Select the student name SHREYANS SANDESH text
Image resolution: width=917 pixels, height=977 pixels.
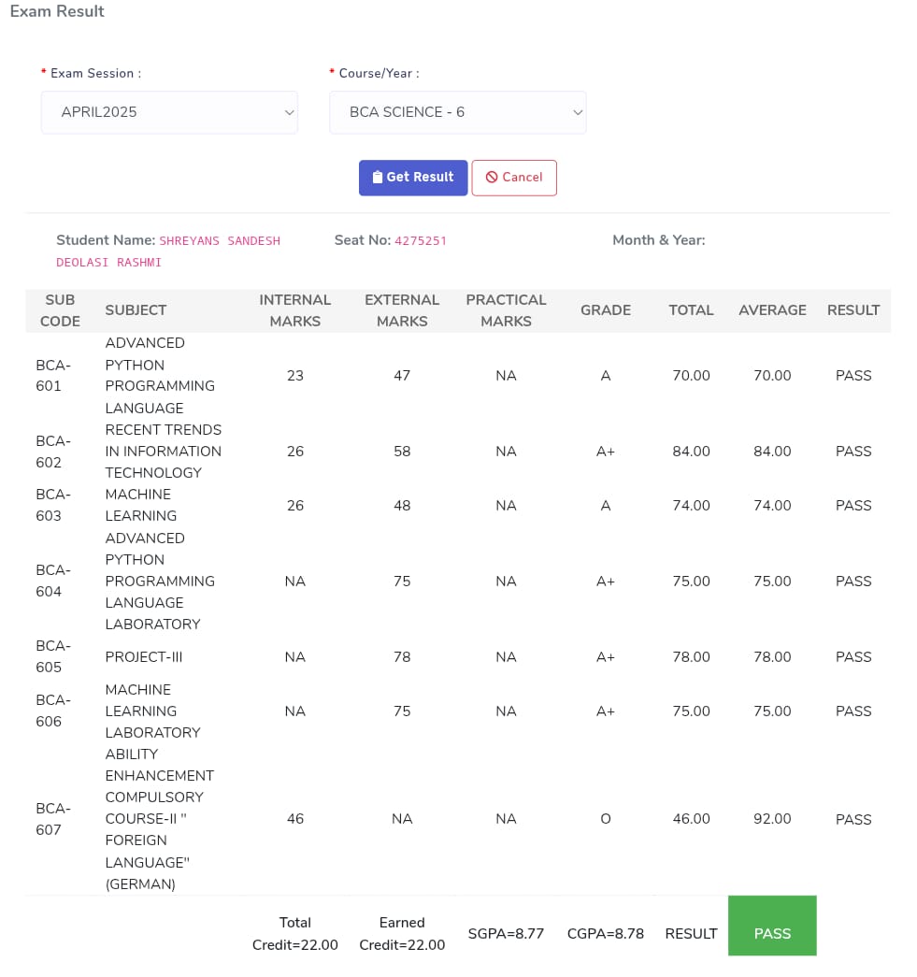[x=220, y=241]
